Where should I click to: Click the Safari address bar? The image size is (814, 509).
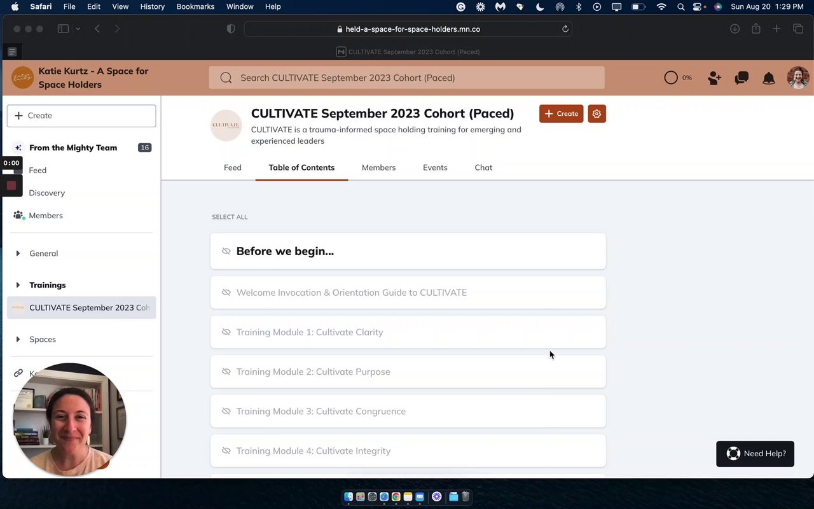408,29
